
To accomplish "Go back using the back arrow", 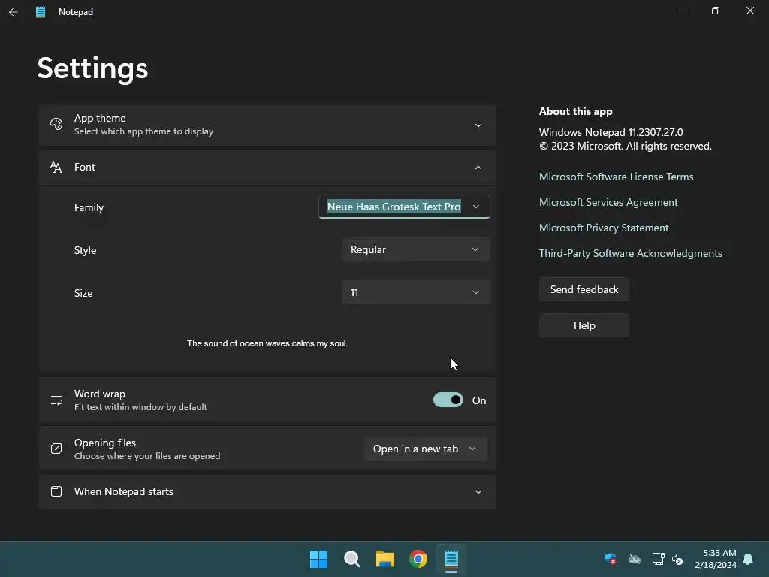I will (x=14, y=12).
